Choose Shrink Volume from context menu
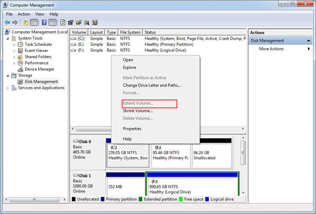Screen dimensions: 316x214 pos(155,111)
